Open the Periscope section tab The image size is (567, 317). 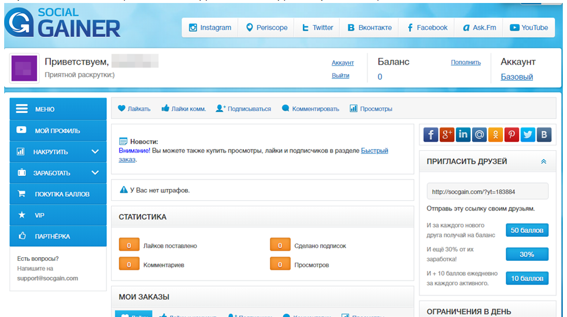pos(266,28)
